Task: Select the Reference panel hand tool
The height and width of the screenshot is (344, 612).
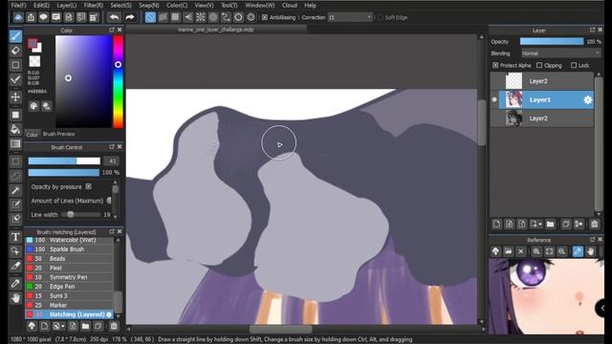Action: pos(590,251)
